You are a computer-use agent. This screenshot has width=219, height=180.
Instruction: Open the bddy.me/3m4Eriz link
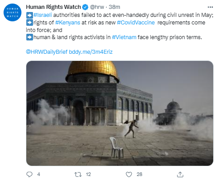[x=91, y=52]
